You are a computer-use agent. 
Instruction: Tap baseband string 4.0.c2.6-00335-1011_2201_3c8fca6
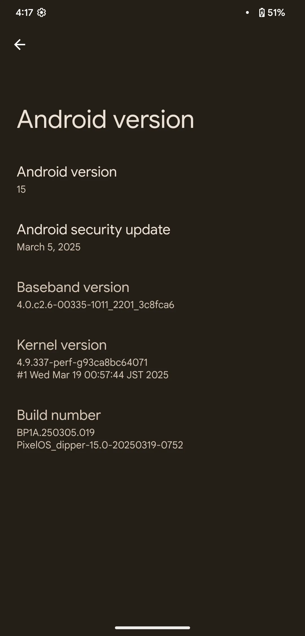95,305
